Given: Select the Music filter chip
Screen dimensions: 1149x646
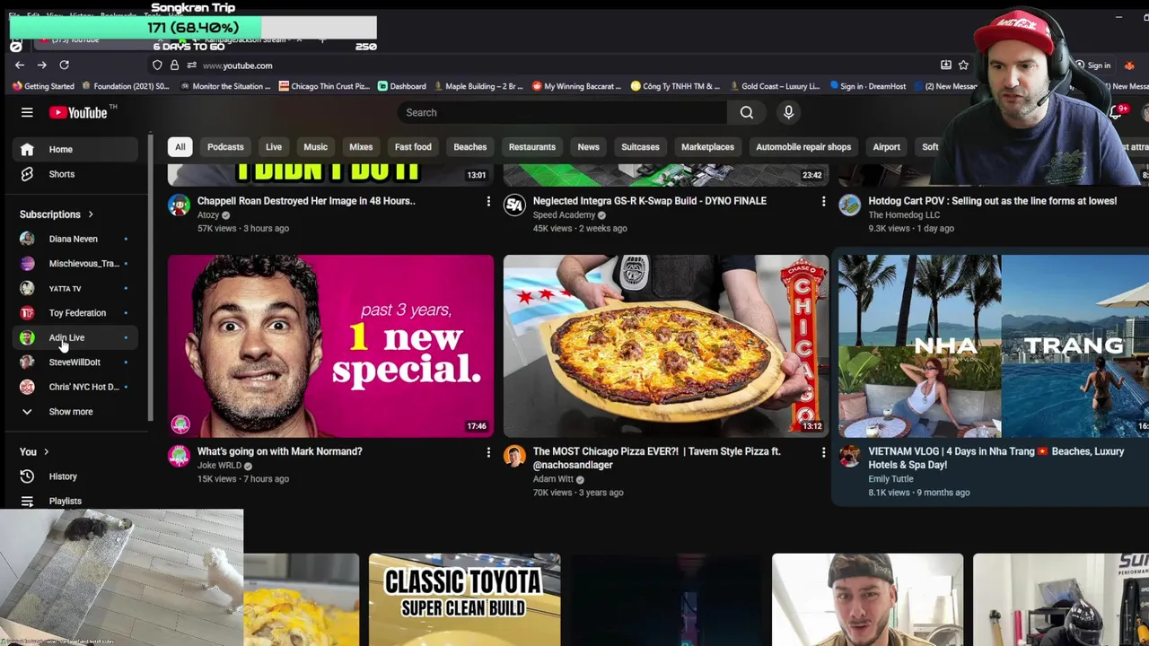Looking at the screenshot, I should [x=315, y=147].
